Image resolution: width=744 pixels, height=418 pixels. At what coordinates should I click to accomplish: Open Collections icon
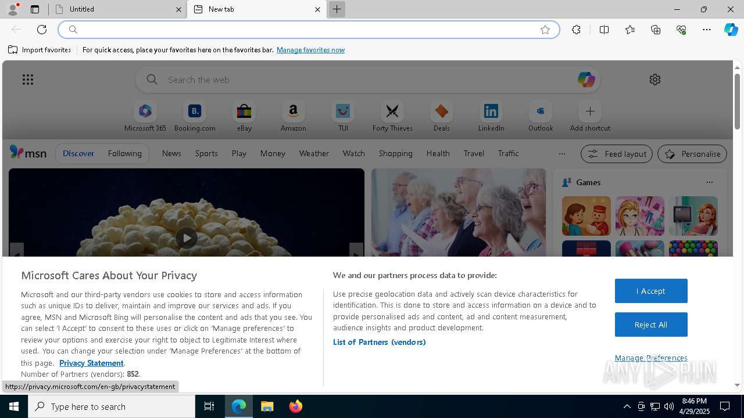[656, 30]
